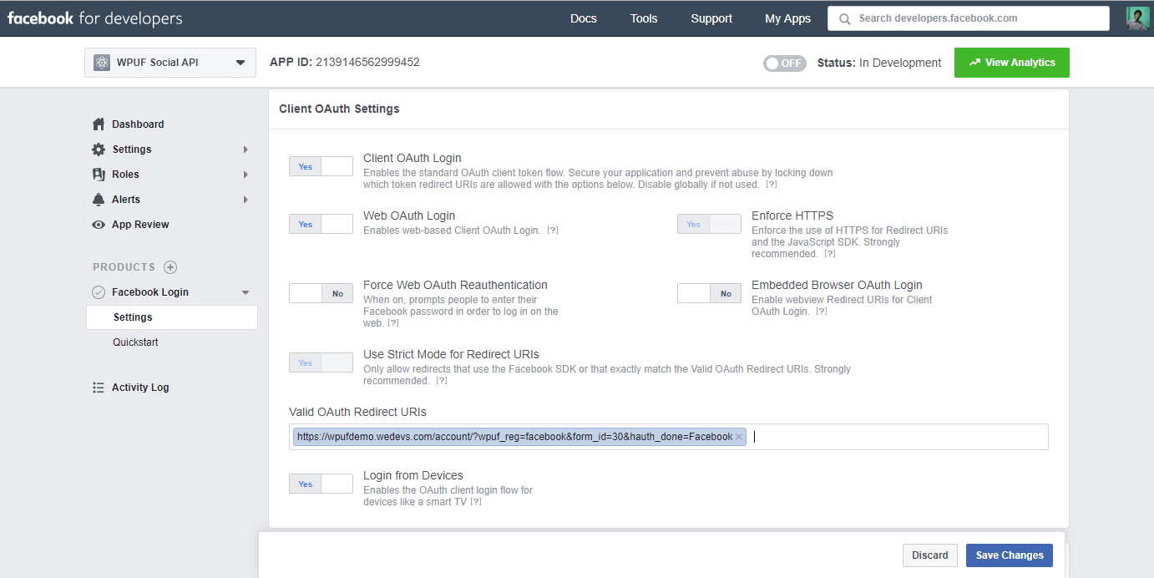The height and width of the screenshot is (578, 1154).
Task: Click the Discard button
Action: coord(930,555)
